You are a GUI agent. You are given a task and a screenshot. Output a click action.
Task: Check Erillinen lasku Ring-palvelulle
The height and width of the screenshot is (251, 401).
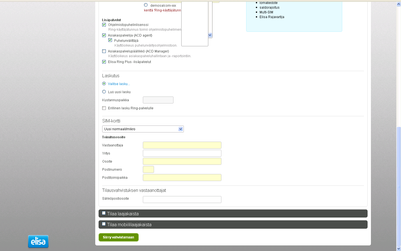point(104,108)
